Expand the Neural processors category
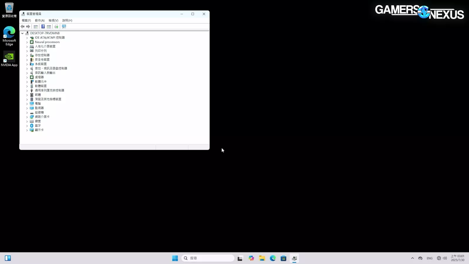469x264 pixels. 27,42
